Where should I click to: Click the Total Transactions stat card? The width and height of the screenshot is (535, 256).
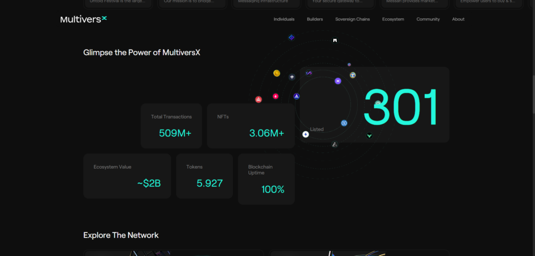click(171, 125)
